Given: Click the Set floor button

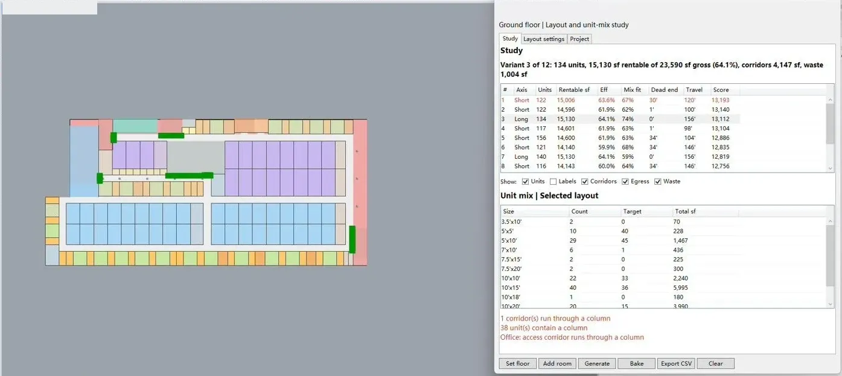Looking at the screenshot, I should [x=517, y=363].
